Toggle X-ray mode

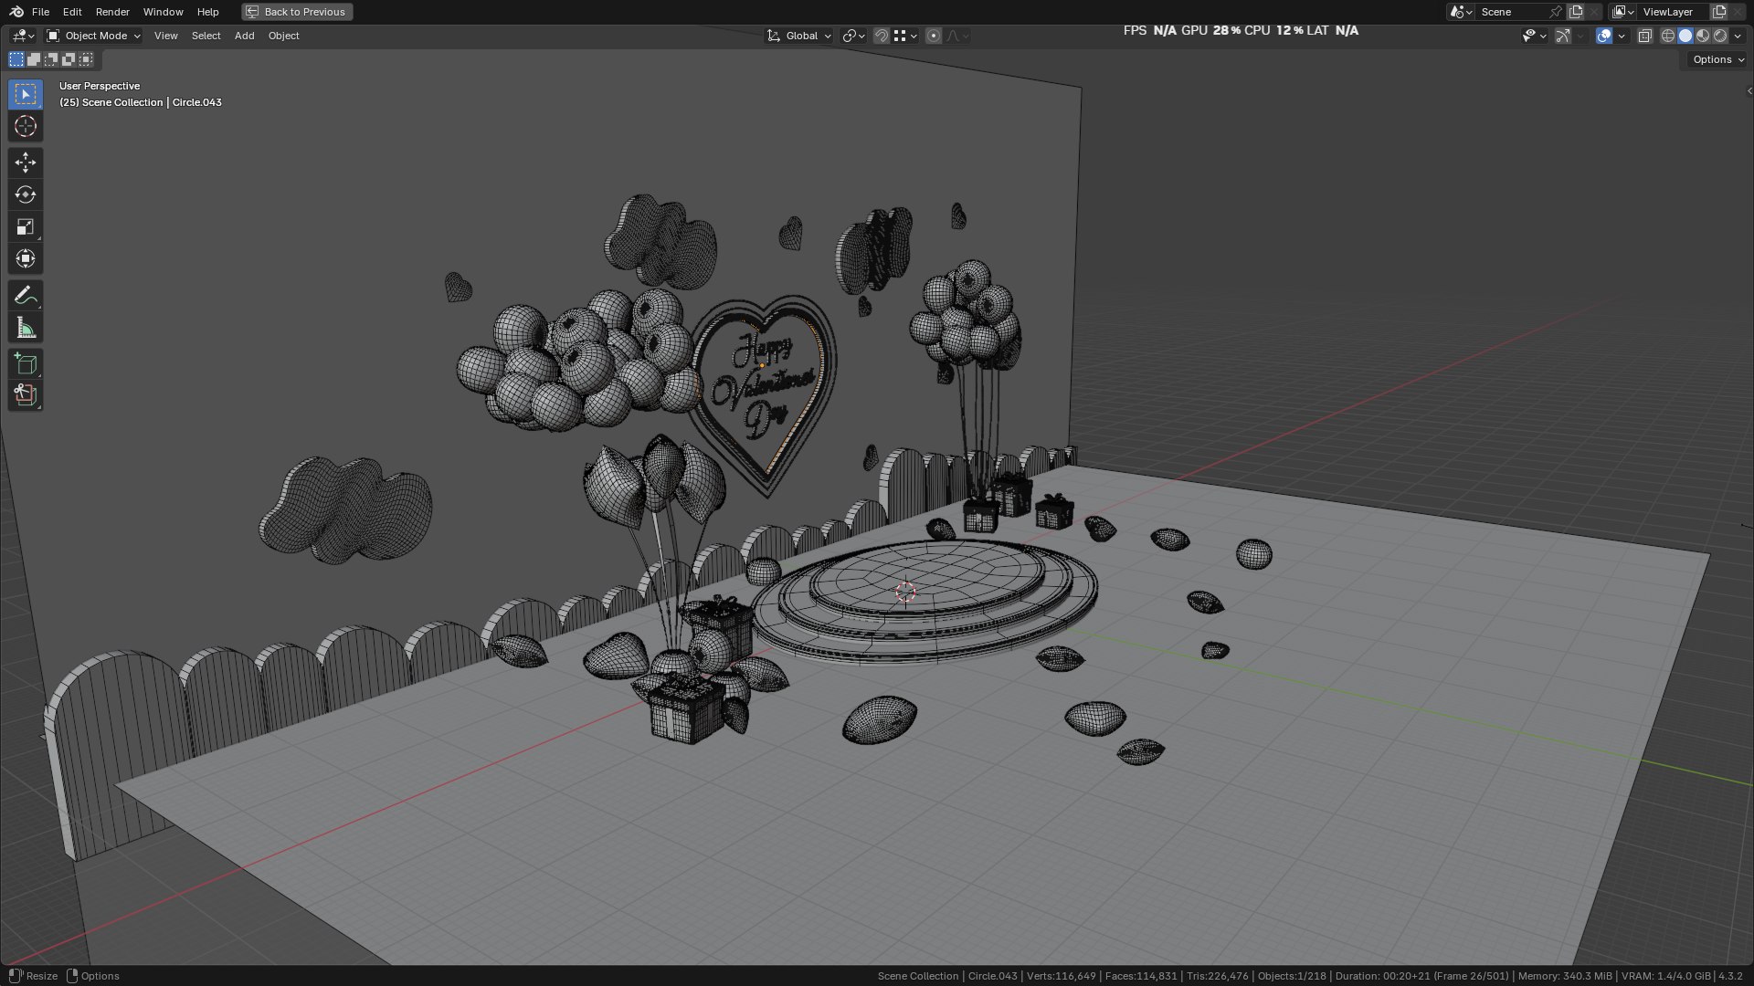pyautogui.click(x=1644, y=36)
